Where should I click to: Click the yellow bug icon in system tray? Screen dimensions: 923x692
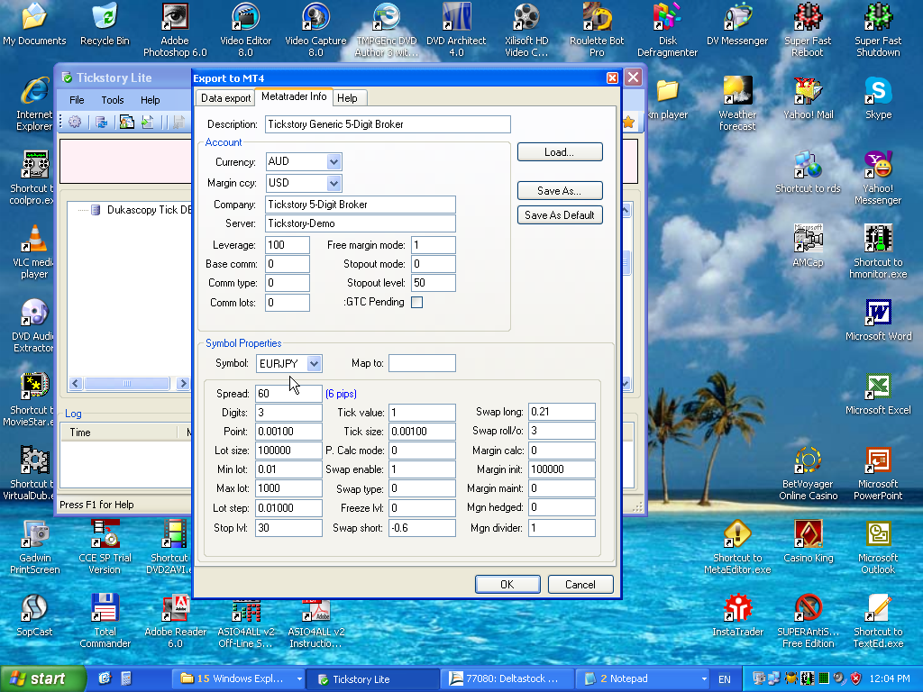[791, 678]
